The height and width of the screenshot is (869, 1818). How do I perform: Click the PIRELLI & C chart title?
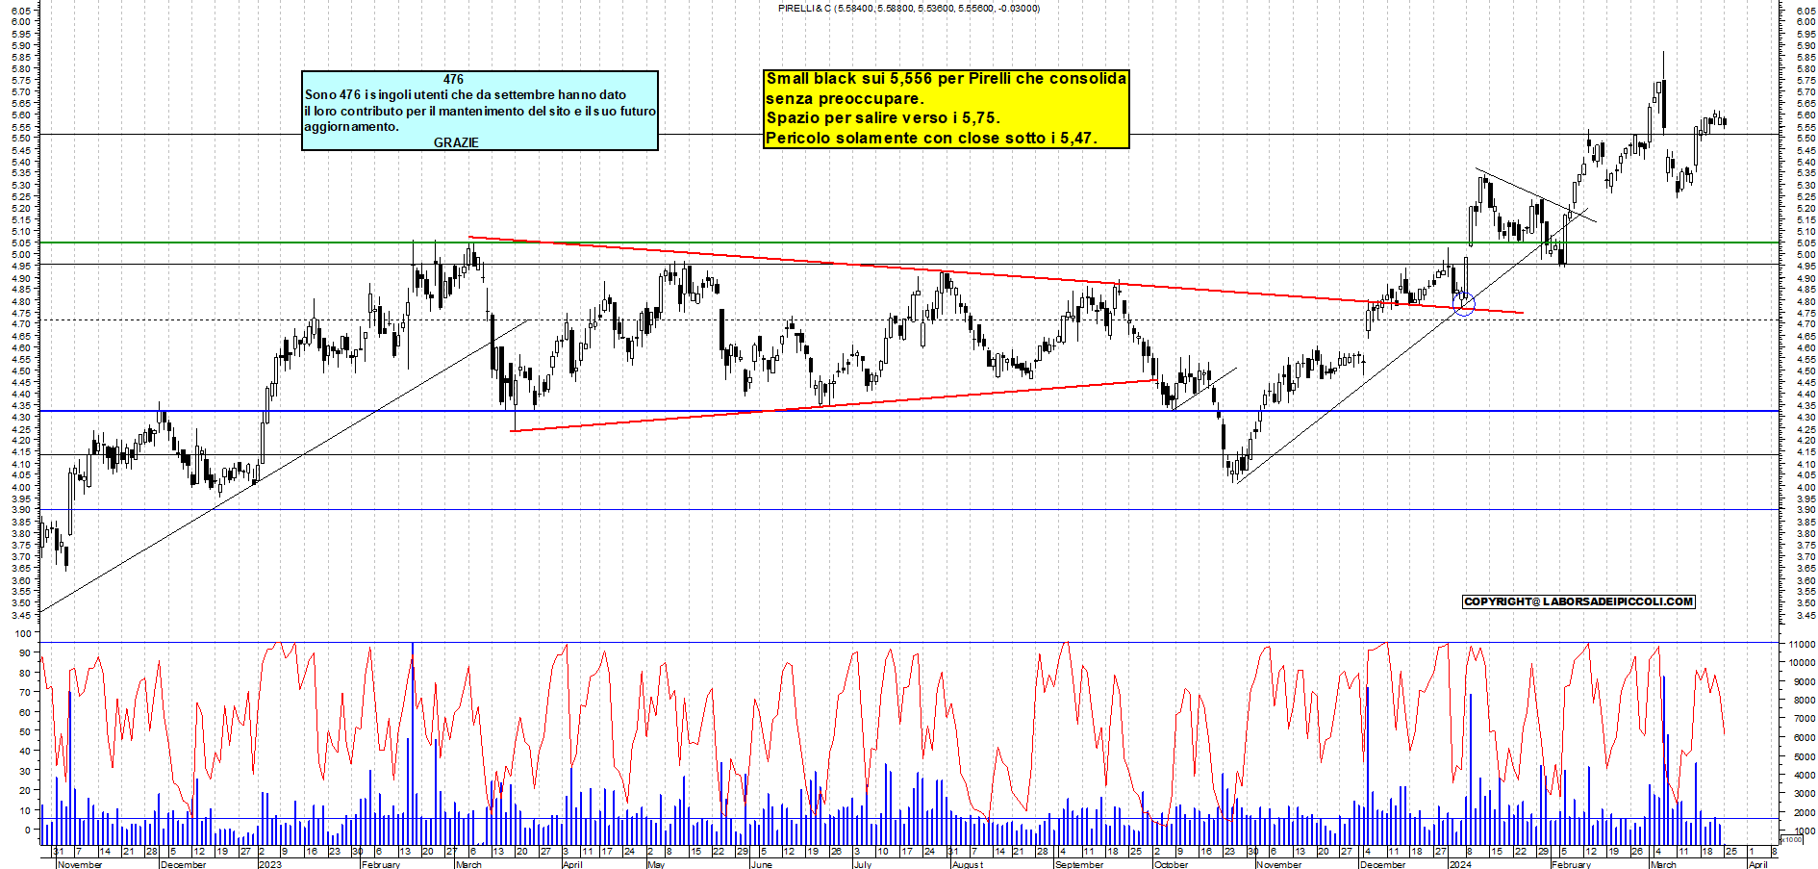click(x=908, y=9)
